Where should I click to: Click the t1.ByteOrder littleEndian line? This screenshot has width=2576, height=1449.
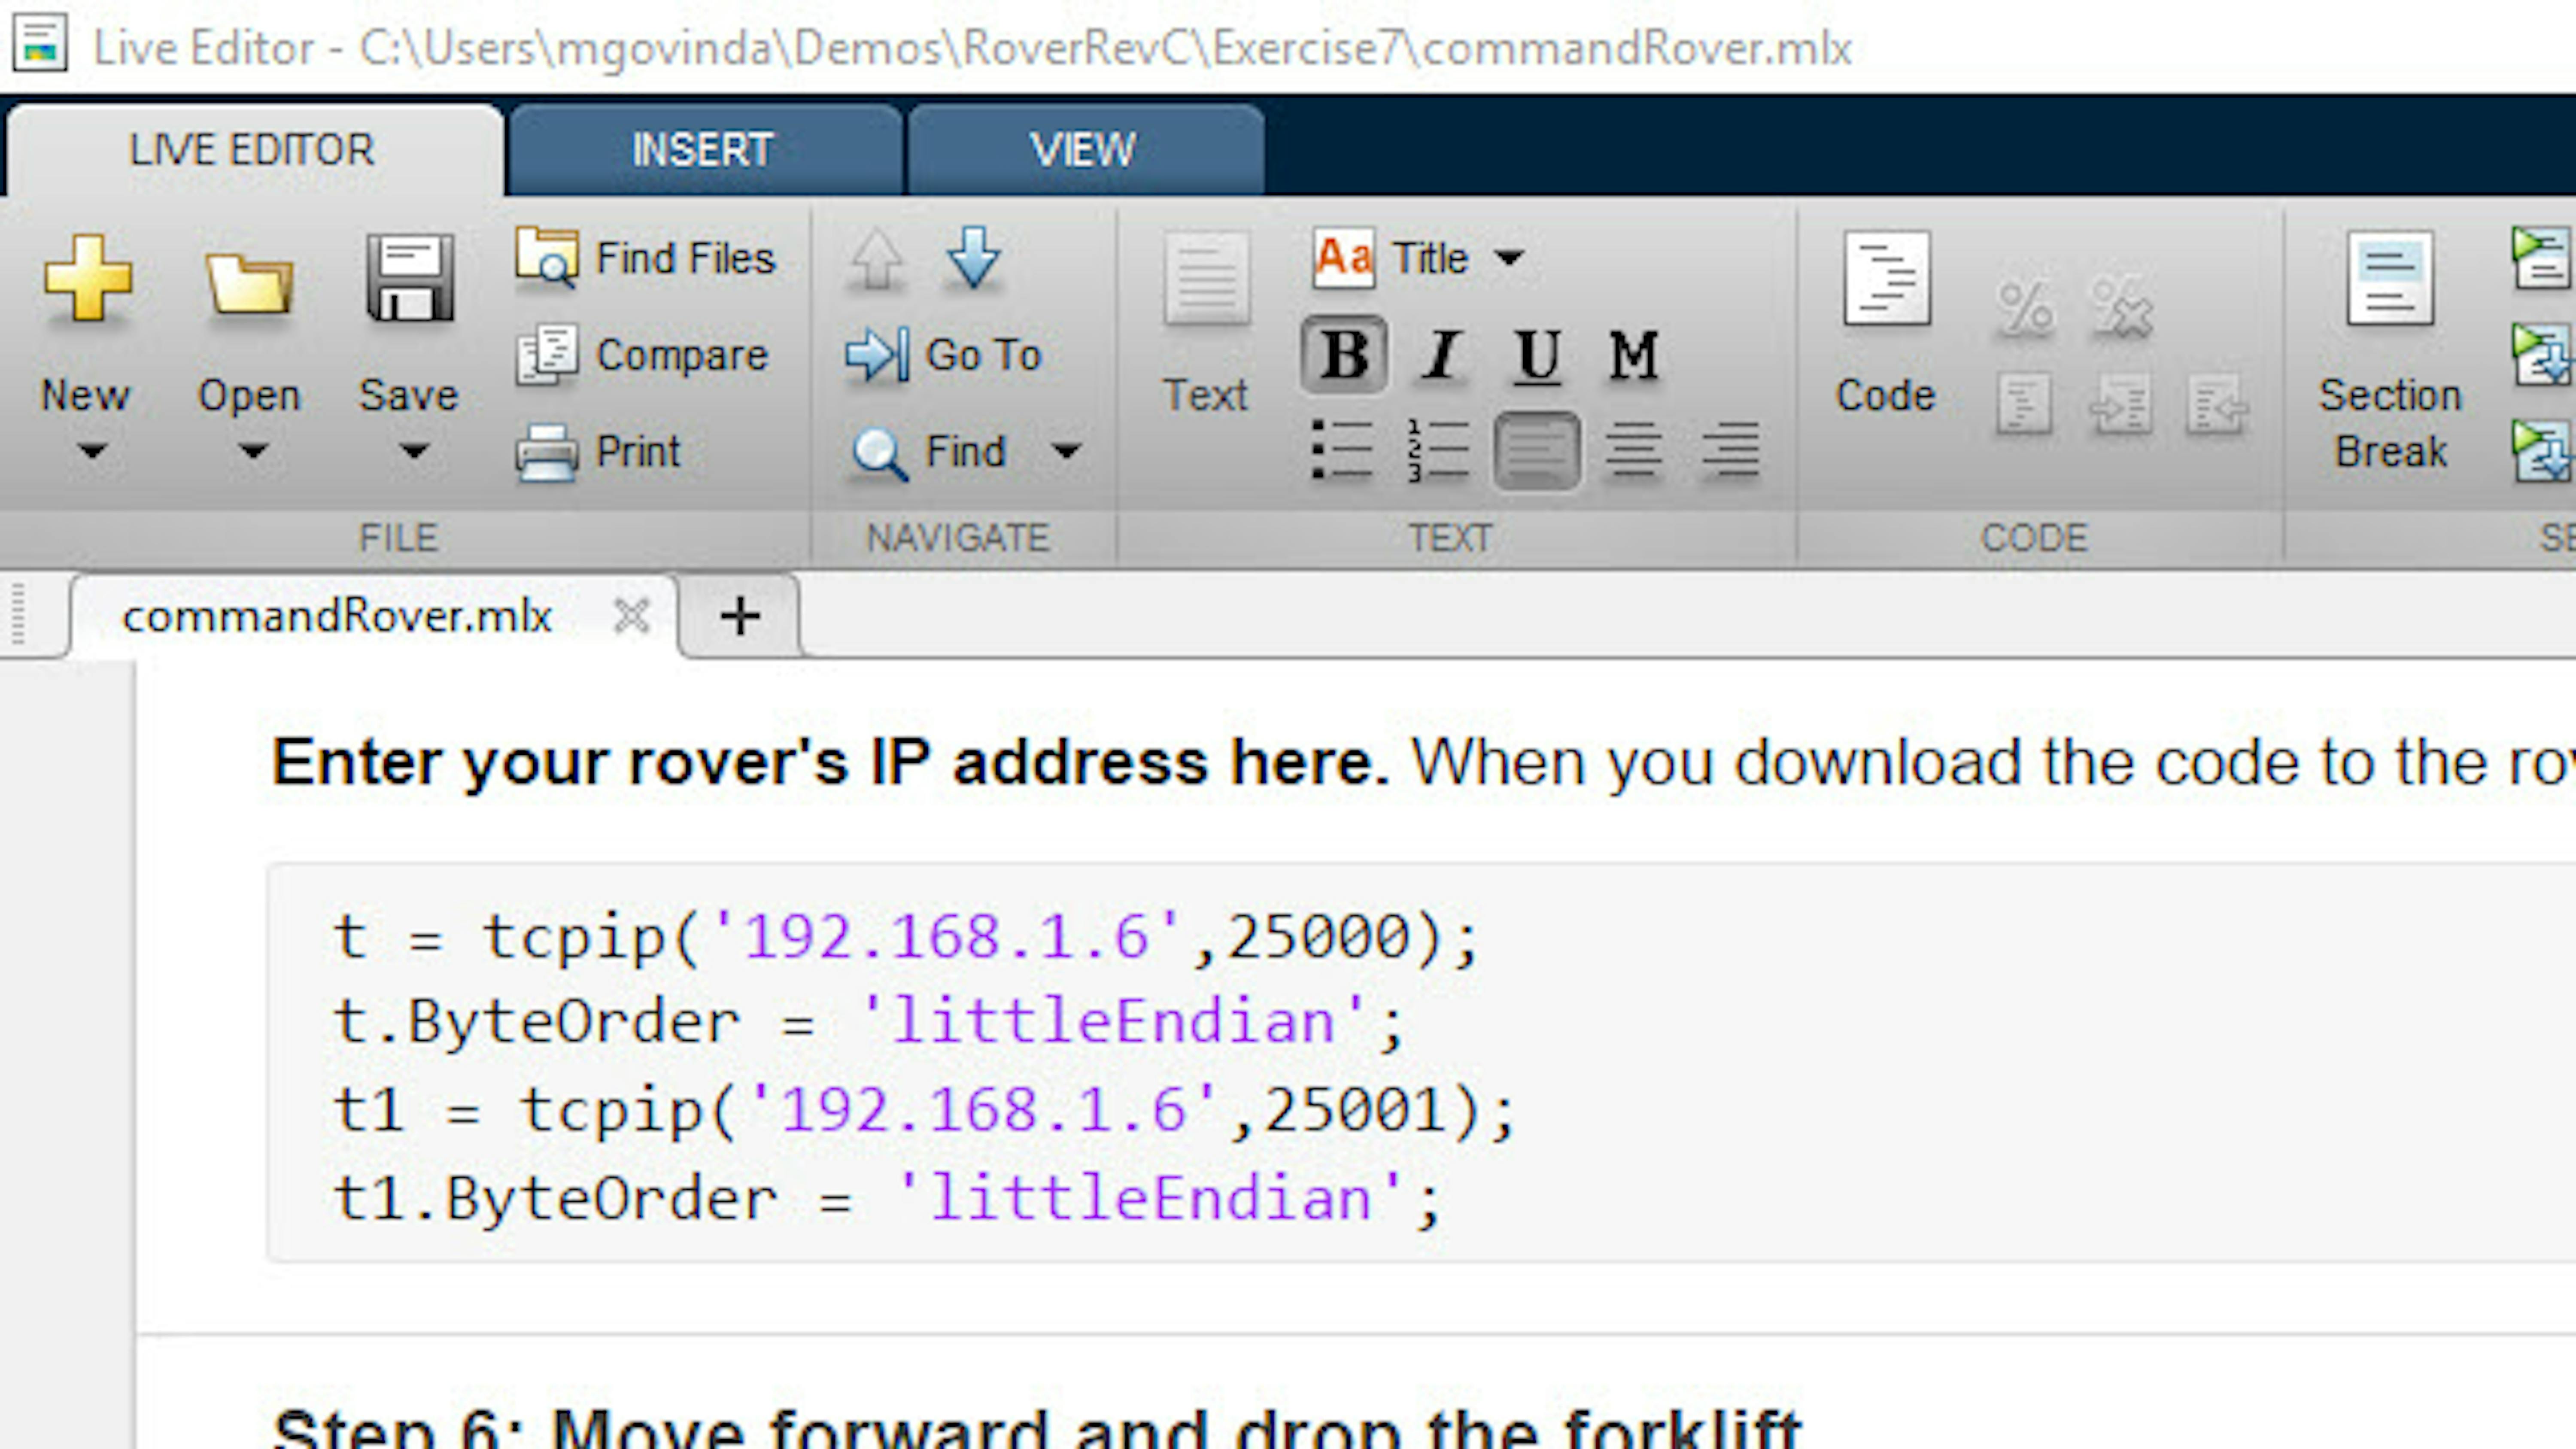[887, 1199]
